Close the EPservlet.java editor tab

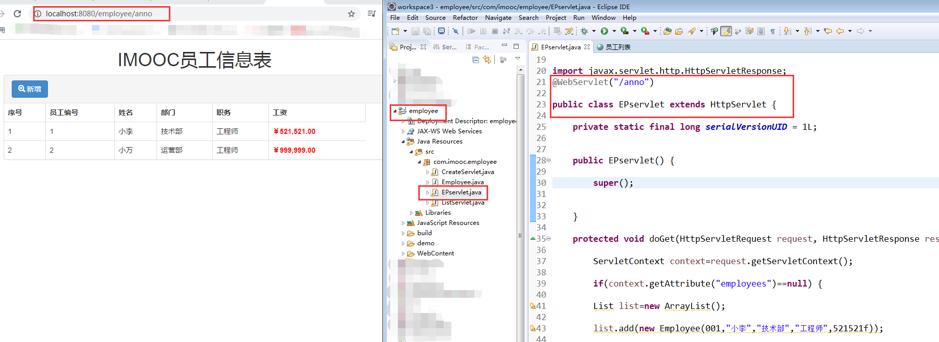click(587, 47)
